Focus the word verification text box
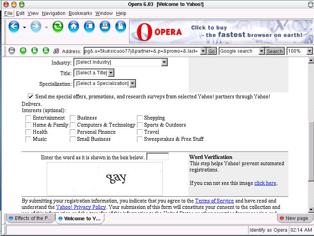Image resolution: width=314 pixels, height=236 pixels. click(158, 157)
